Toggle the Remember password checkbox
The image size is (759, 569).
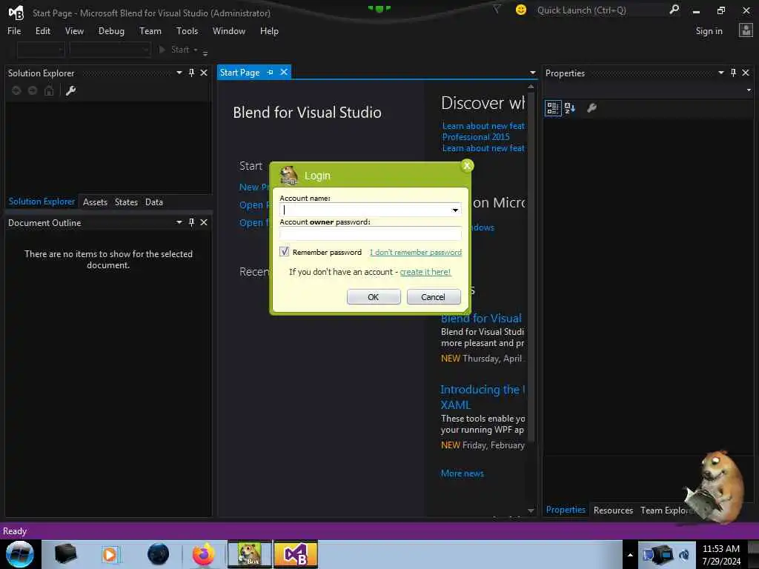[284, 252]
